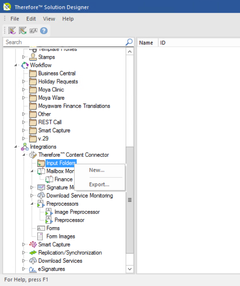Click the Integrations node icon
The height and width of the screenshot is (286, 240).
(25, 147)
